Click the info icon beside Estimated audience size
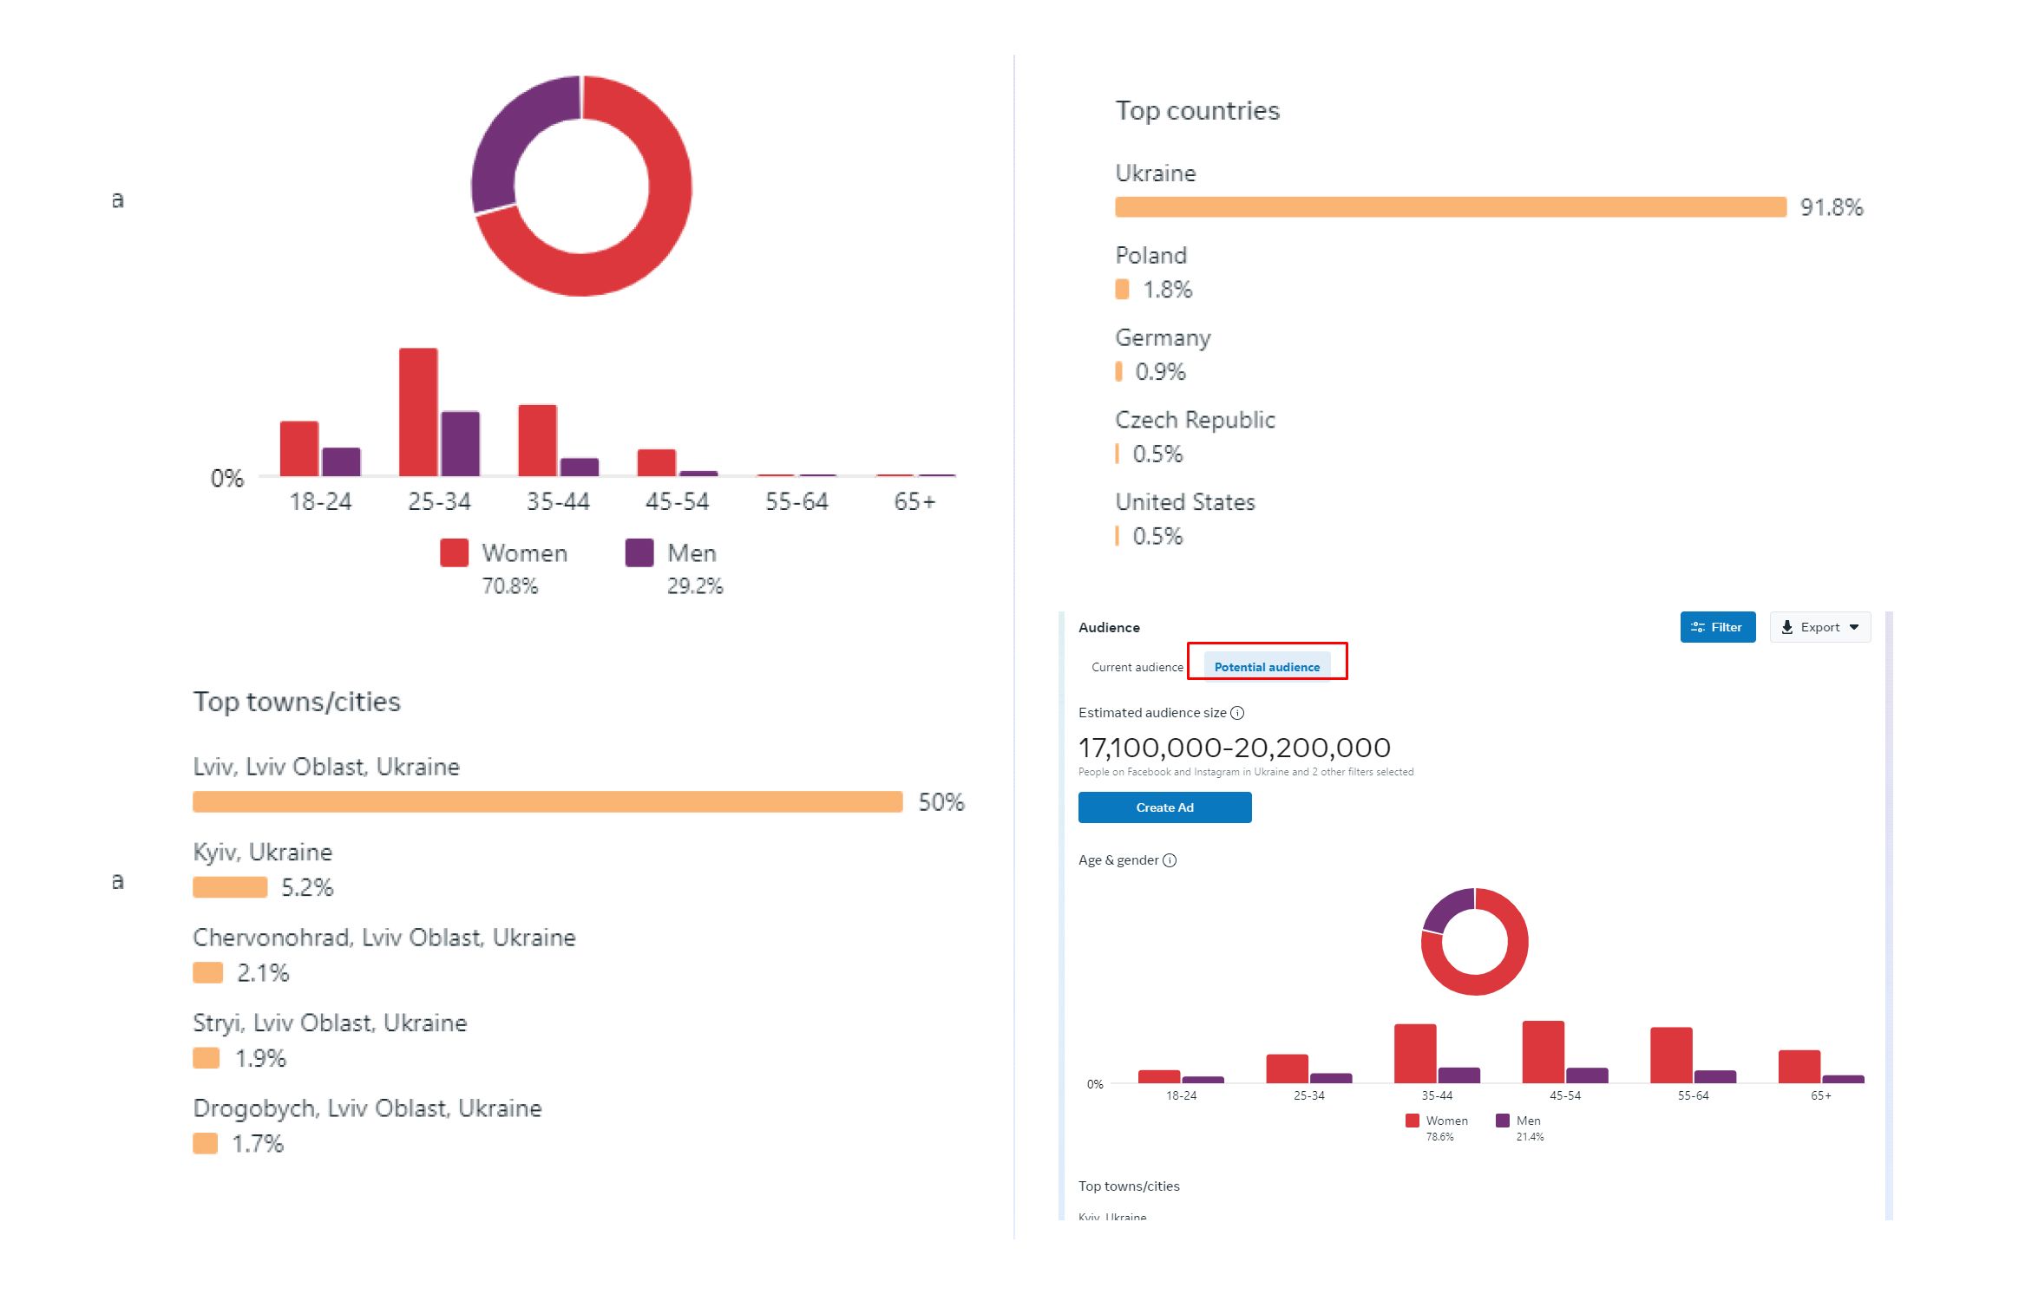 coord(1237,713)
